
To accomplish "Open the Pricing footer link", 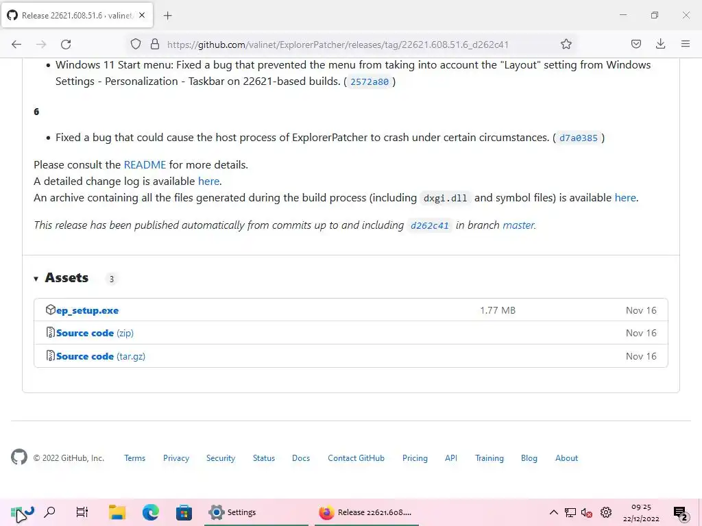I will 415,458.
